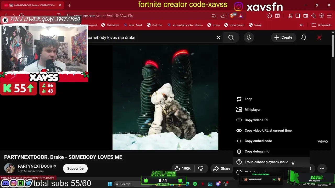The width and height of the screenshot is (335, 188).
Task: Open the Windows Start menu
Action: tap(110, 184)
